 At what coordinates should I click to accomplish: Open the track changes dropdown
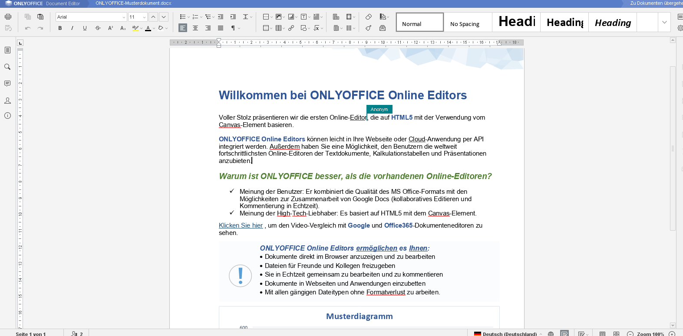click(587, 333)
